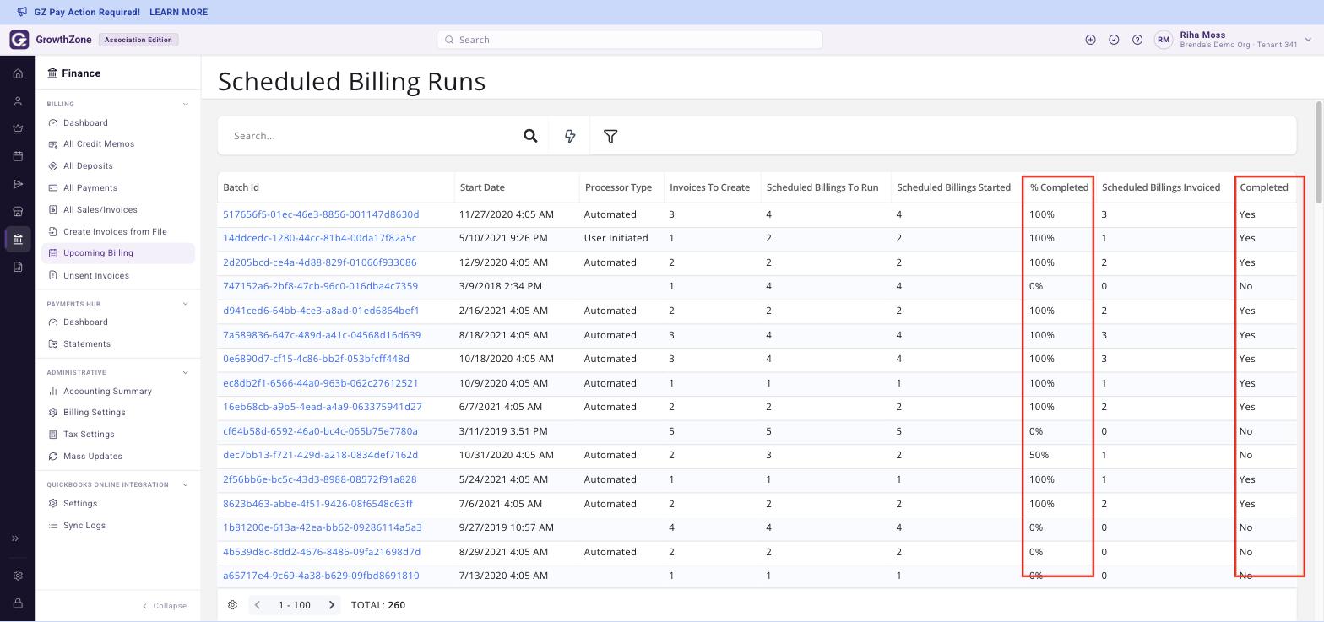1324x622 pixels.
Task: Open the lightning bolt quick actions icon
Action: [570, 136]
